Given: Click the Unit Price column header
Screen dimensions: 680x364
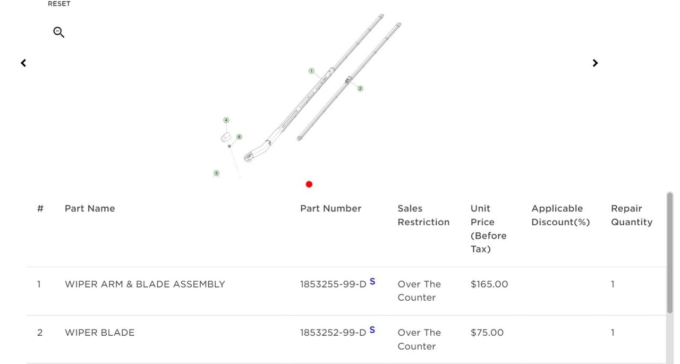Looking at the screenshot, I should click(488, 228).
